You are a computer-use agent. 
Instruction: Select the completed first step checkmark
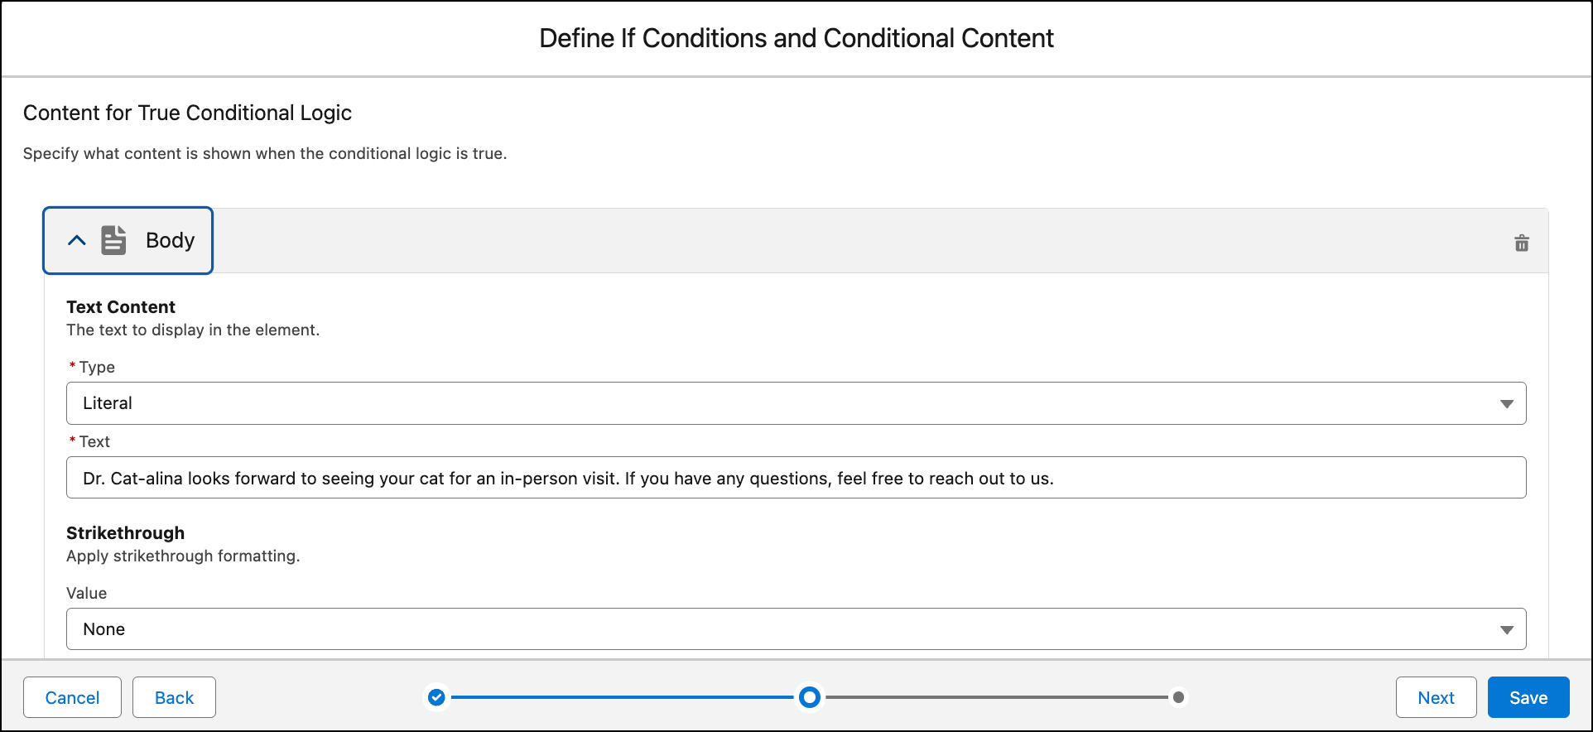coord(436,697)
